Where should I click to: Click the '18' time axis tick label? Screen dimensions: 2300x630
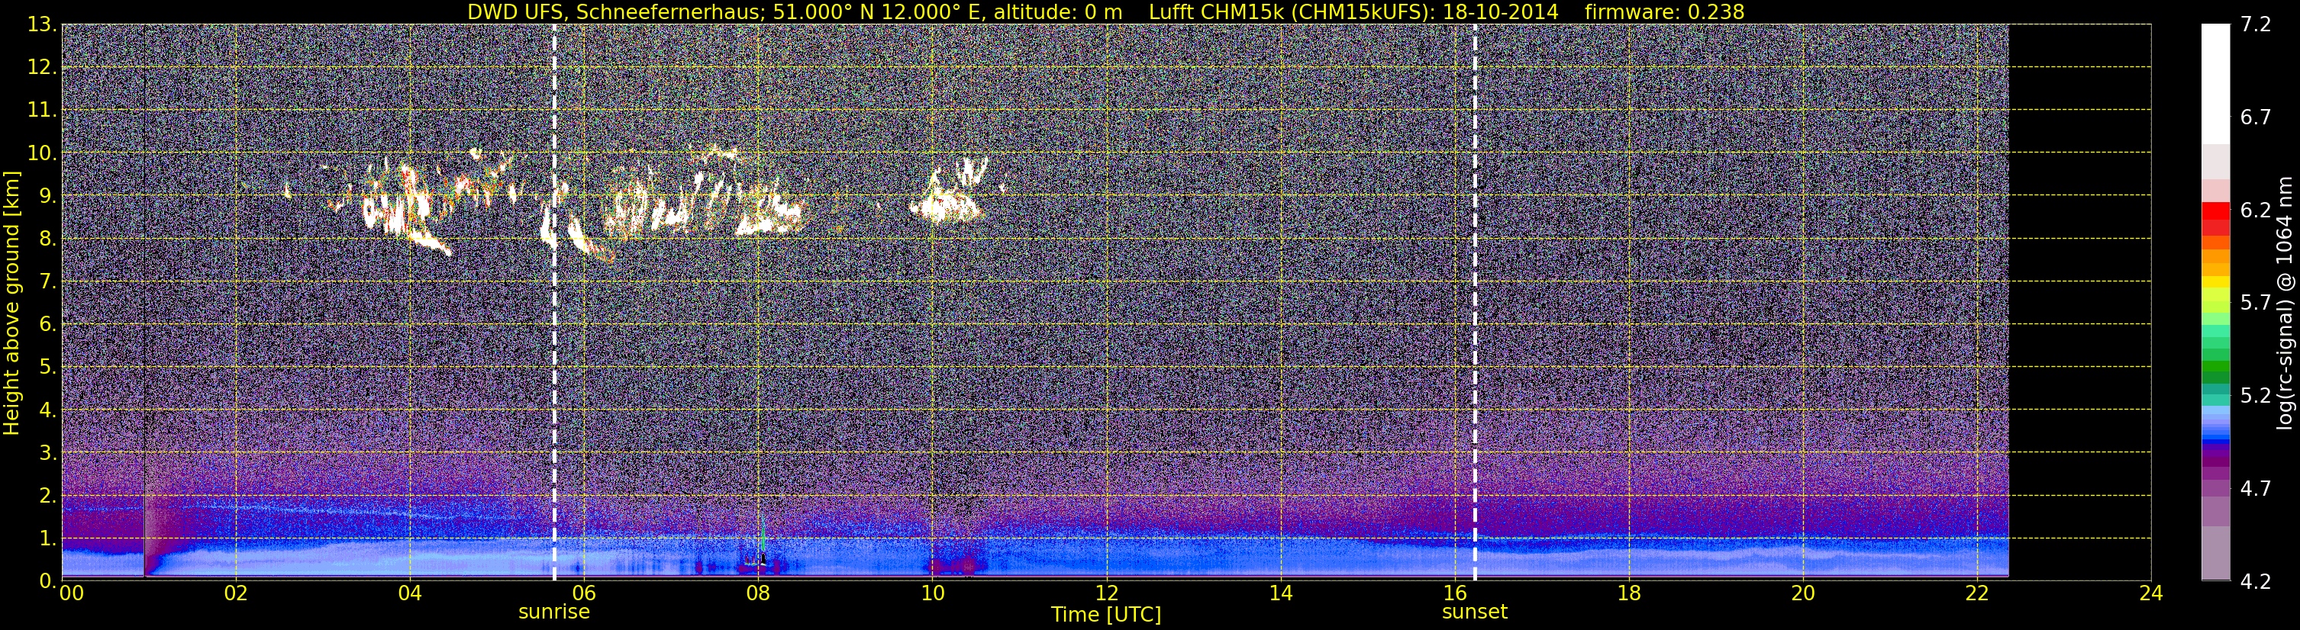[x=1628, y=593]
